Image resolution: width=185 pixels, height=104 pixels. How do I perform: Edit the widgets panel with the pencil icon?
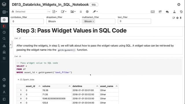tap(173, 18)
